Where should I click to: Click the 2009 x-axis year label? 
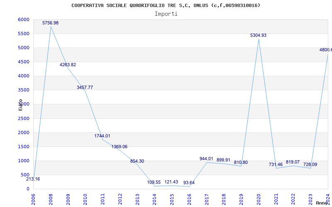click(68, 199)
